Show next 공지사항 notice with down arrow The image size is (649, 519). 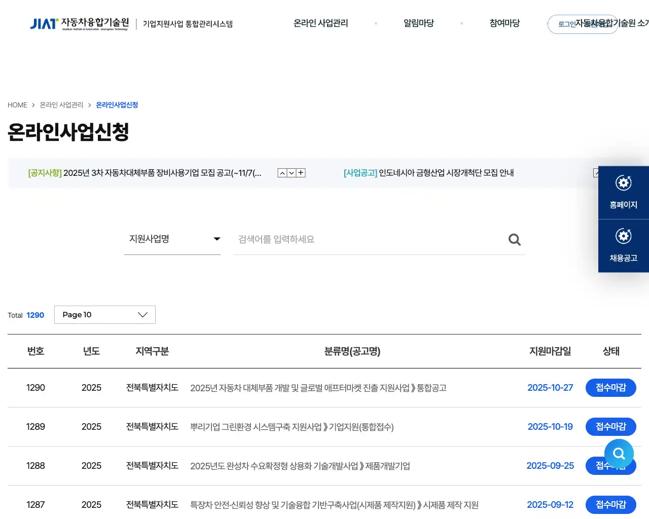291,172
